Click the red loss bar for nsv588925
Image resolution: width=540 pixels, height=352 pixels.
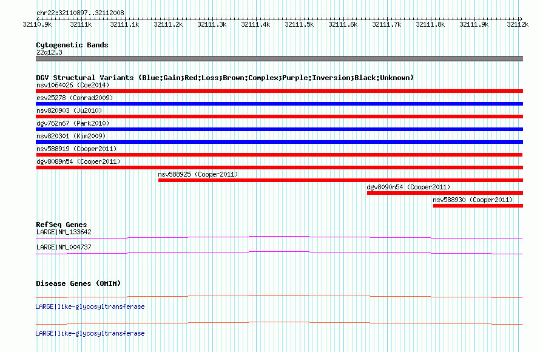coord(340,180)
